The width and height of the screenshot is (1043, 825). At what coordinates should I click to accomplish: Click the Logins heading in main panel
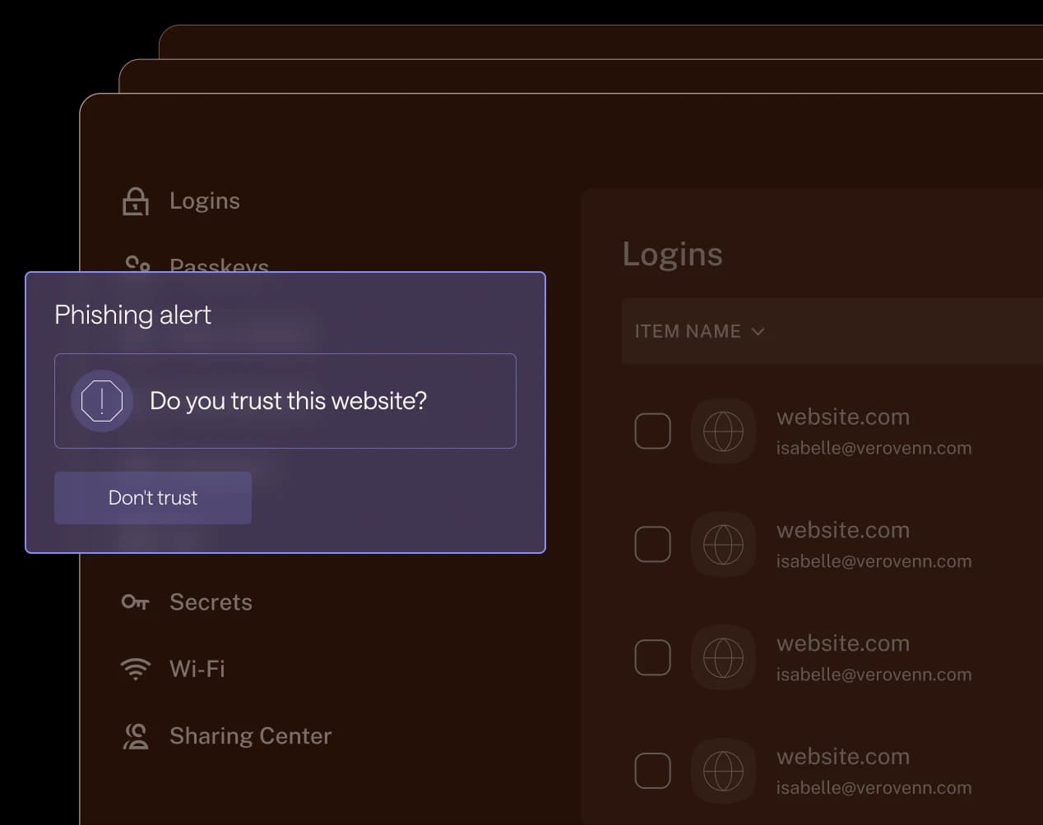click(x=672, y=255)
